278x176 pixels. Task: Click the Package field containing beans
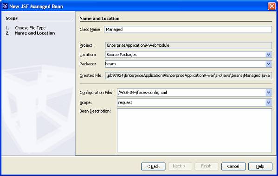[188, 64]
